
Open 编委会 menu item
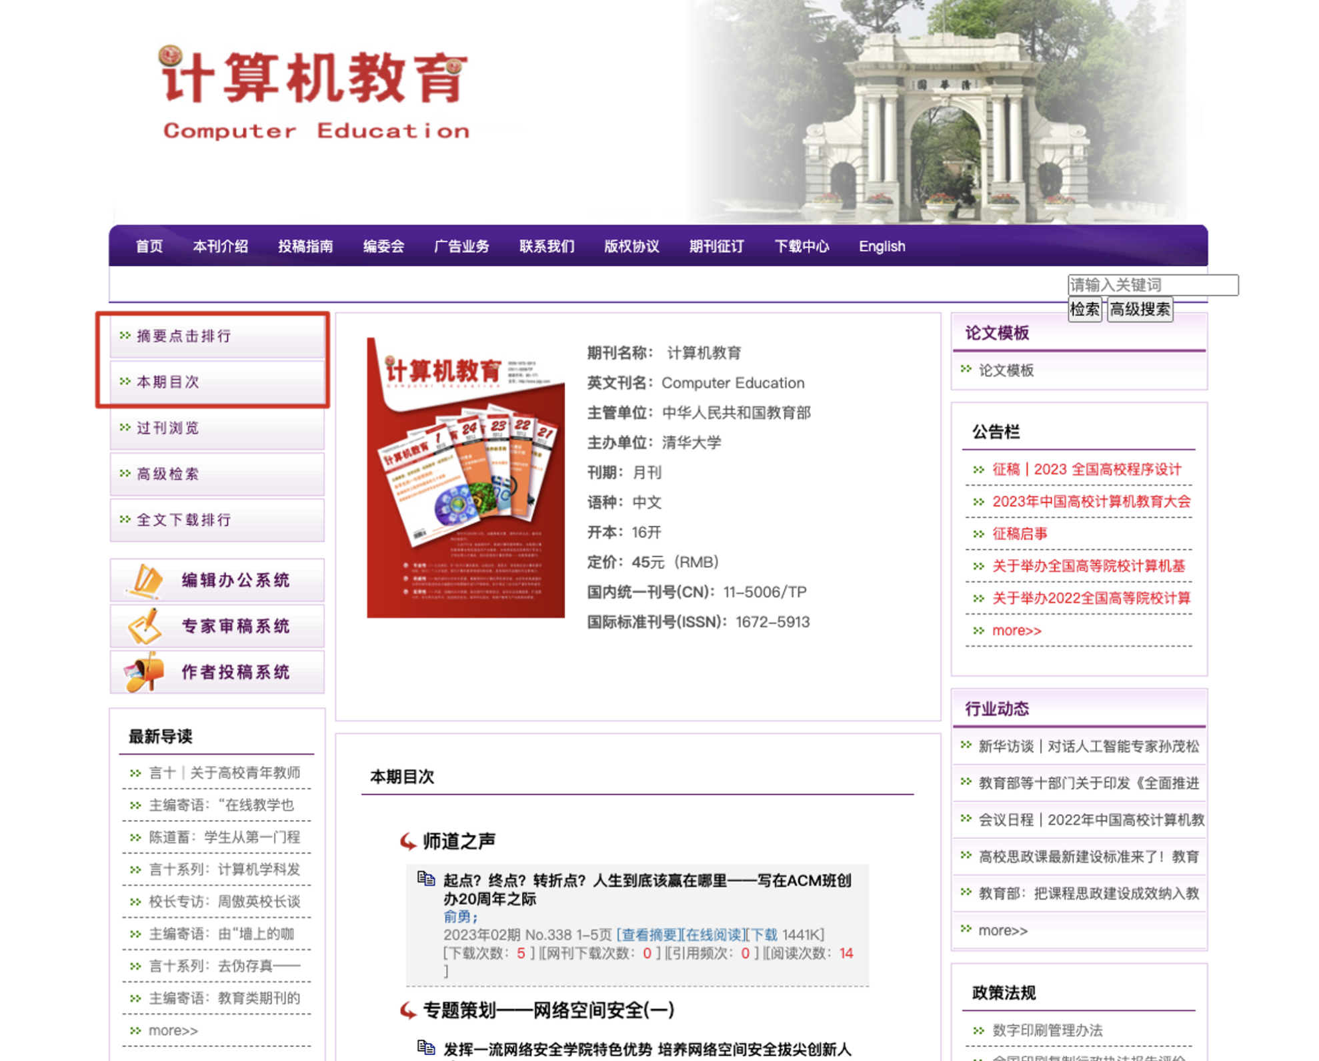(383, 246)
